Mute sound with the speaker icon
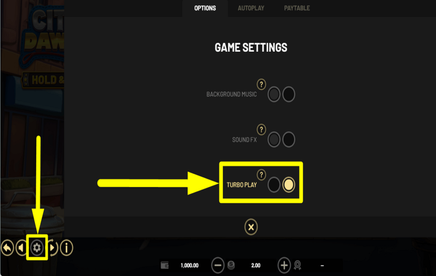This screenshot has width=436, height=276. pos(21,247)
